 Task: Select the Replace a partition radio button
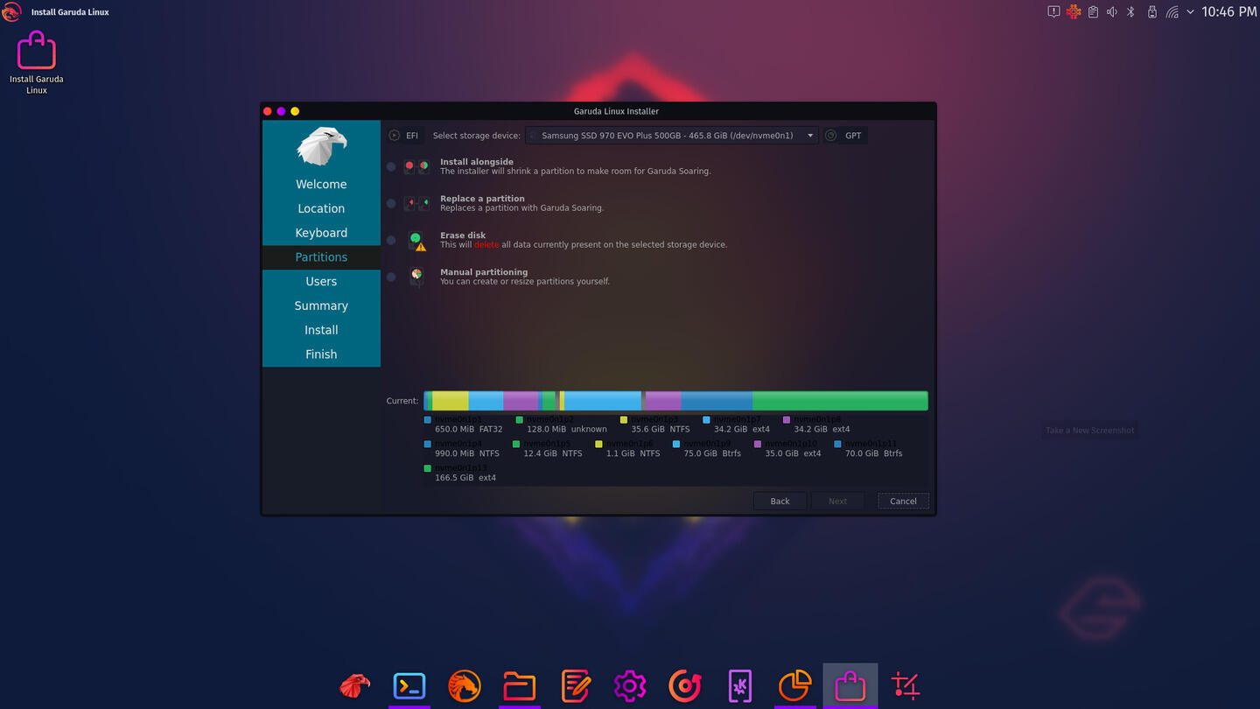pyautogui.click(x=391, y=203)
